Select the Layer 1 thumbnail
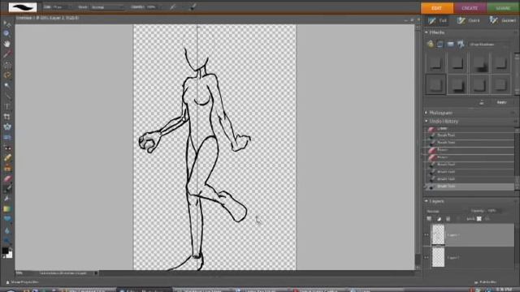The image size is (520, 292). [x=438, y=257]
